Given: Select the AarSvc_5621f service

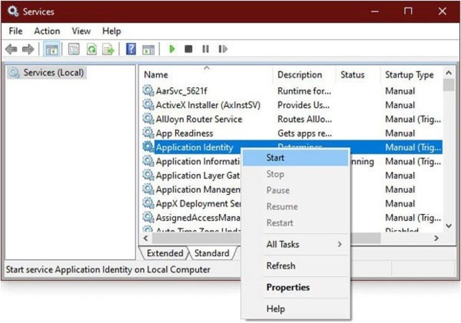Looking at the screenshot, I should click(182, 91).
